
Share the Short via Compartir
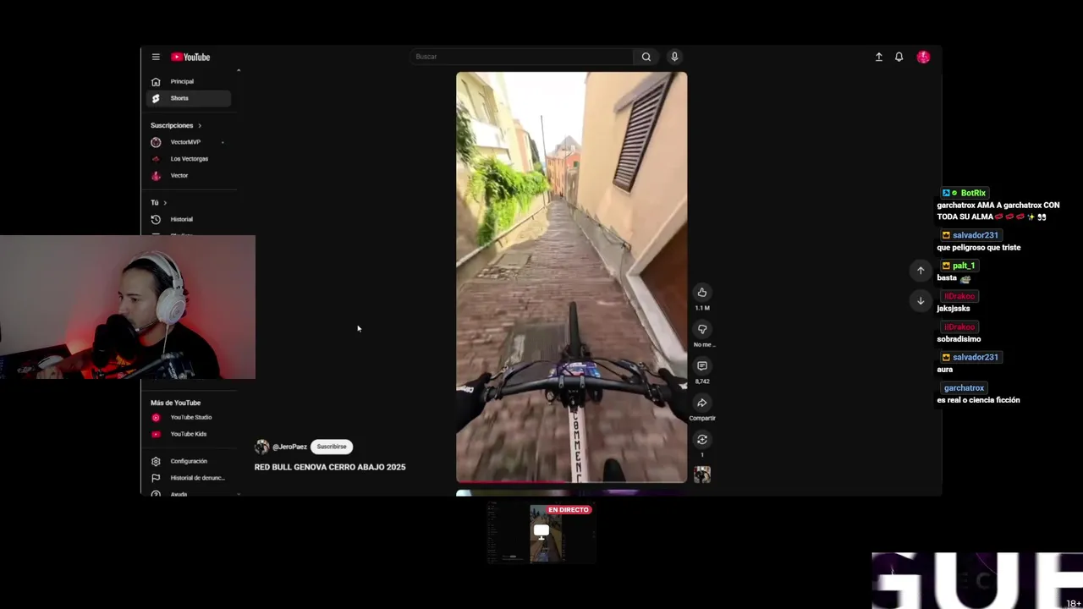click(702, 403)
